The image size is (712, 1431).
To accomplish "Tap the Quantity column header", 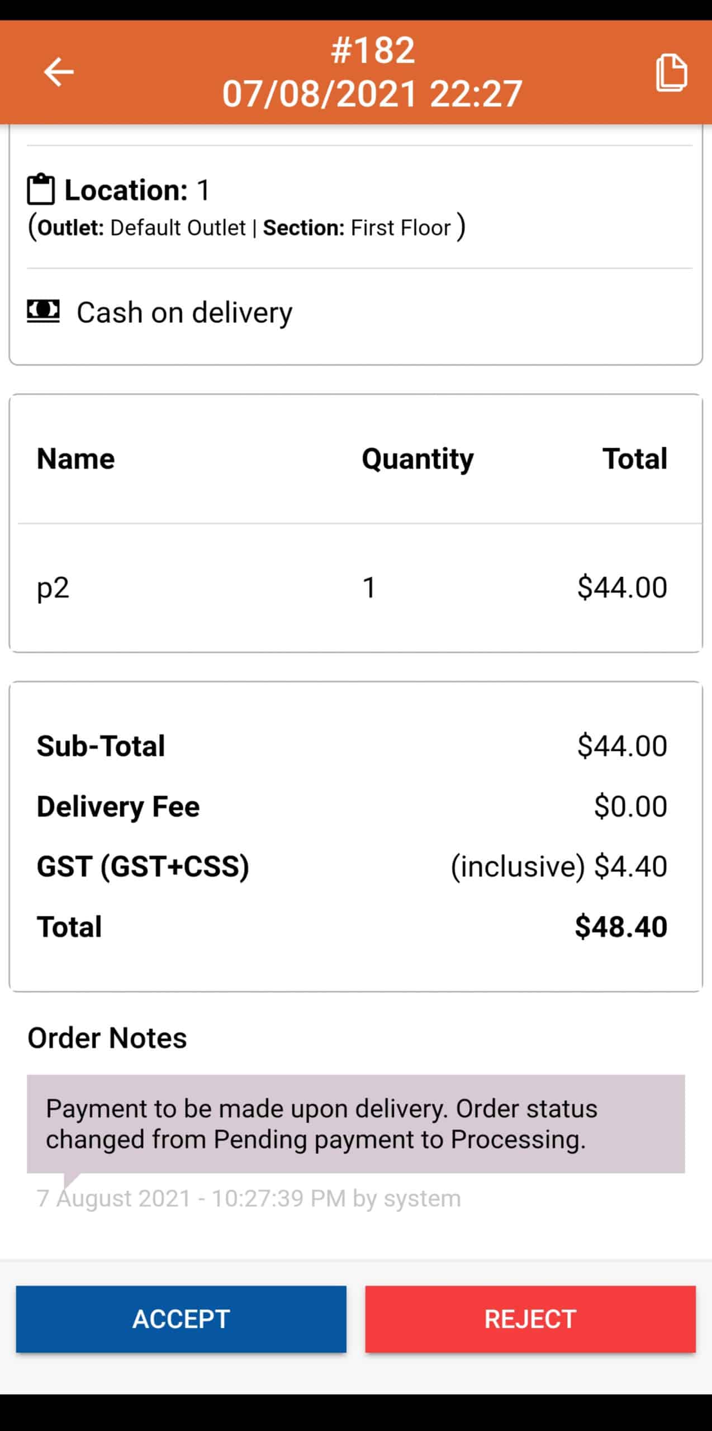I will click(417, 459).
